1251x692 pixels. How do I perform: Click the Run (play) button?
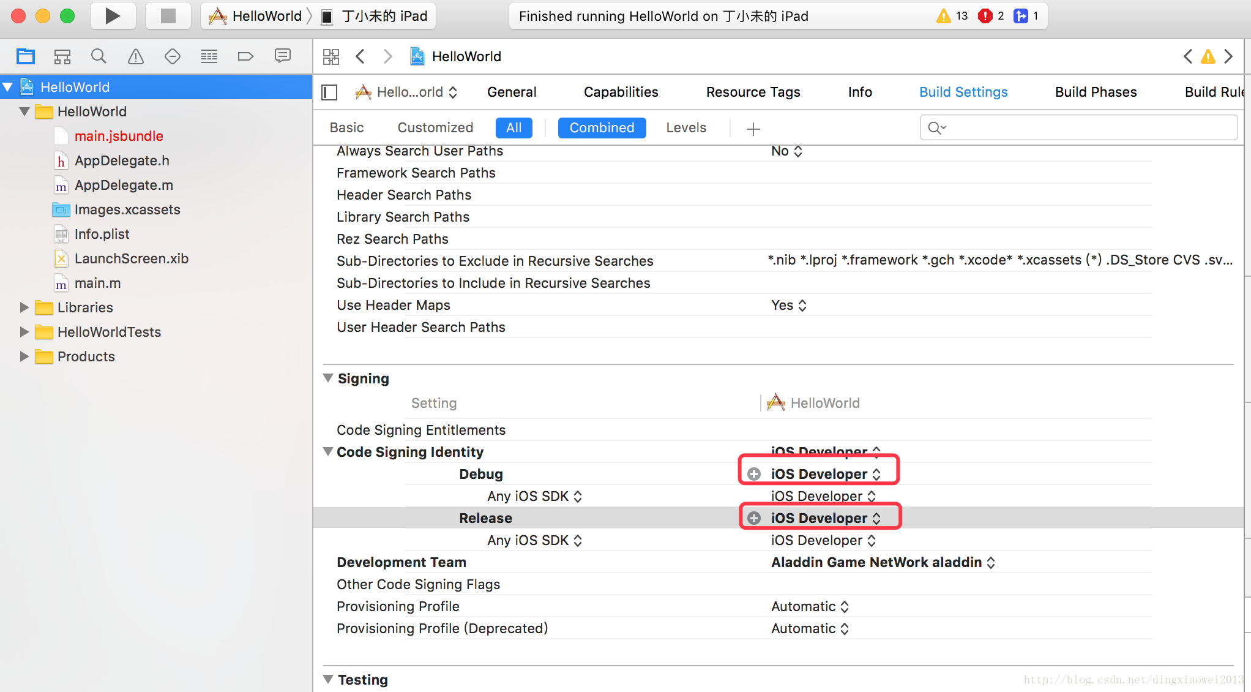113,16
